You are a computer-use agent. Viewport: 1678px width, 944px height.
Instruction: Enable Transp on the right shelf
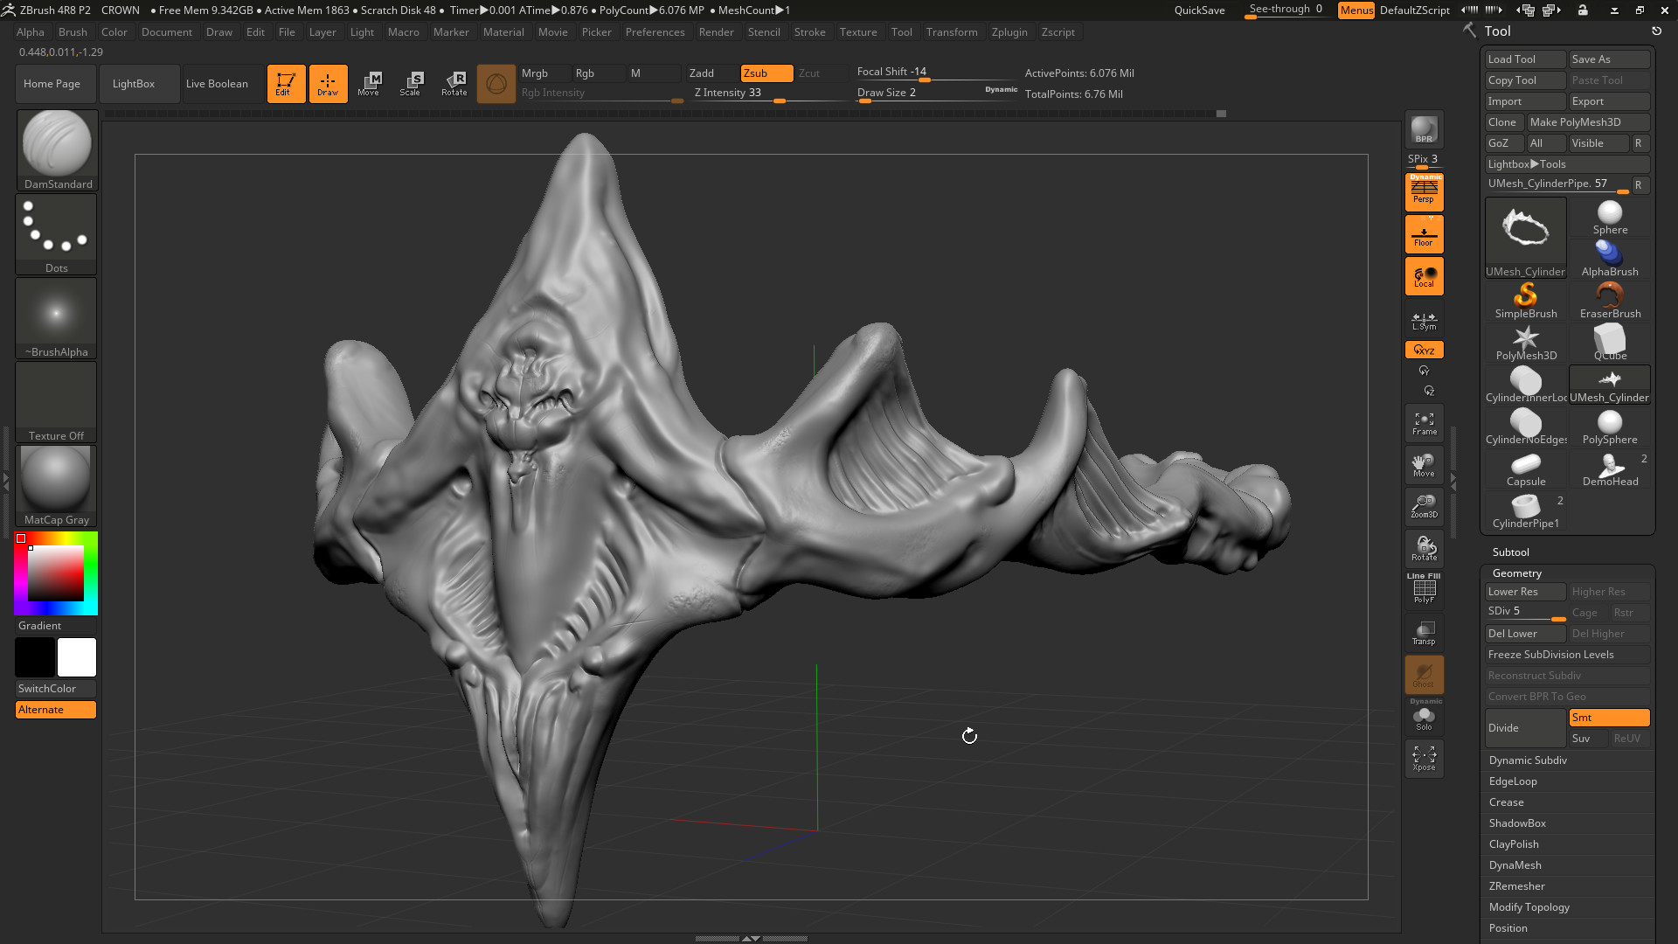point(1424,632)
